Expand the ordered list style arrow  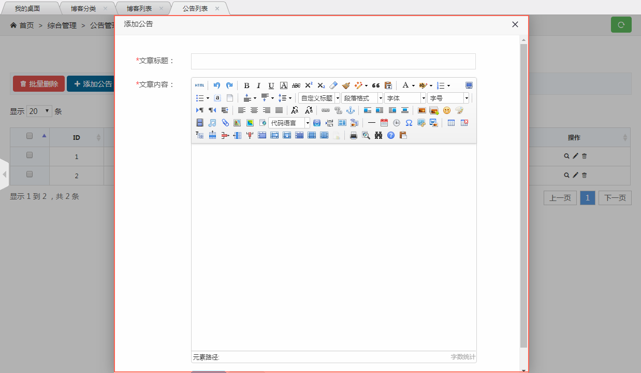pos(448,85)
